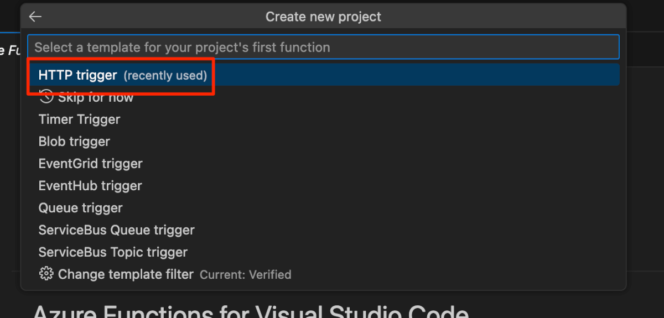Viewport: 664px width, 318px height.
Task: Click the back arrow in the picker header
Action: pos(35,17)
